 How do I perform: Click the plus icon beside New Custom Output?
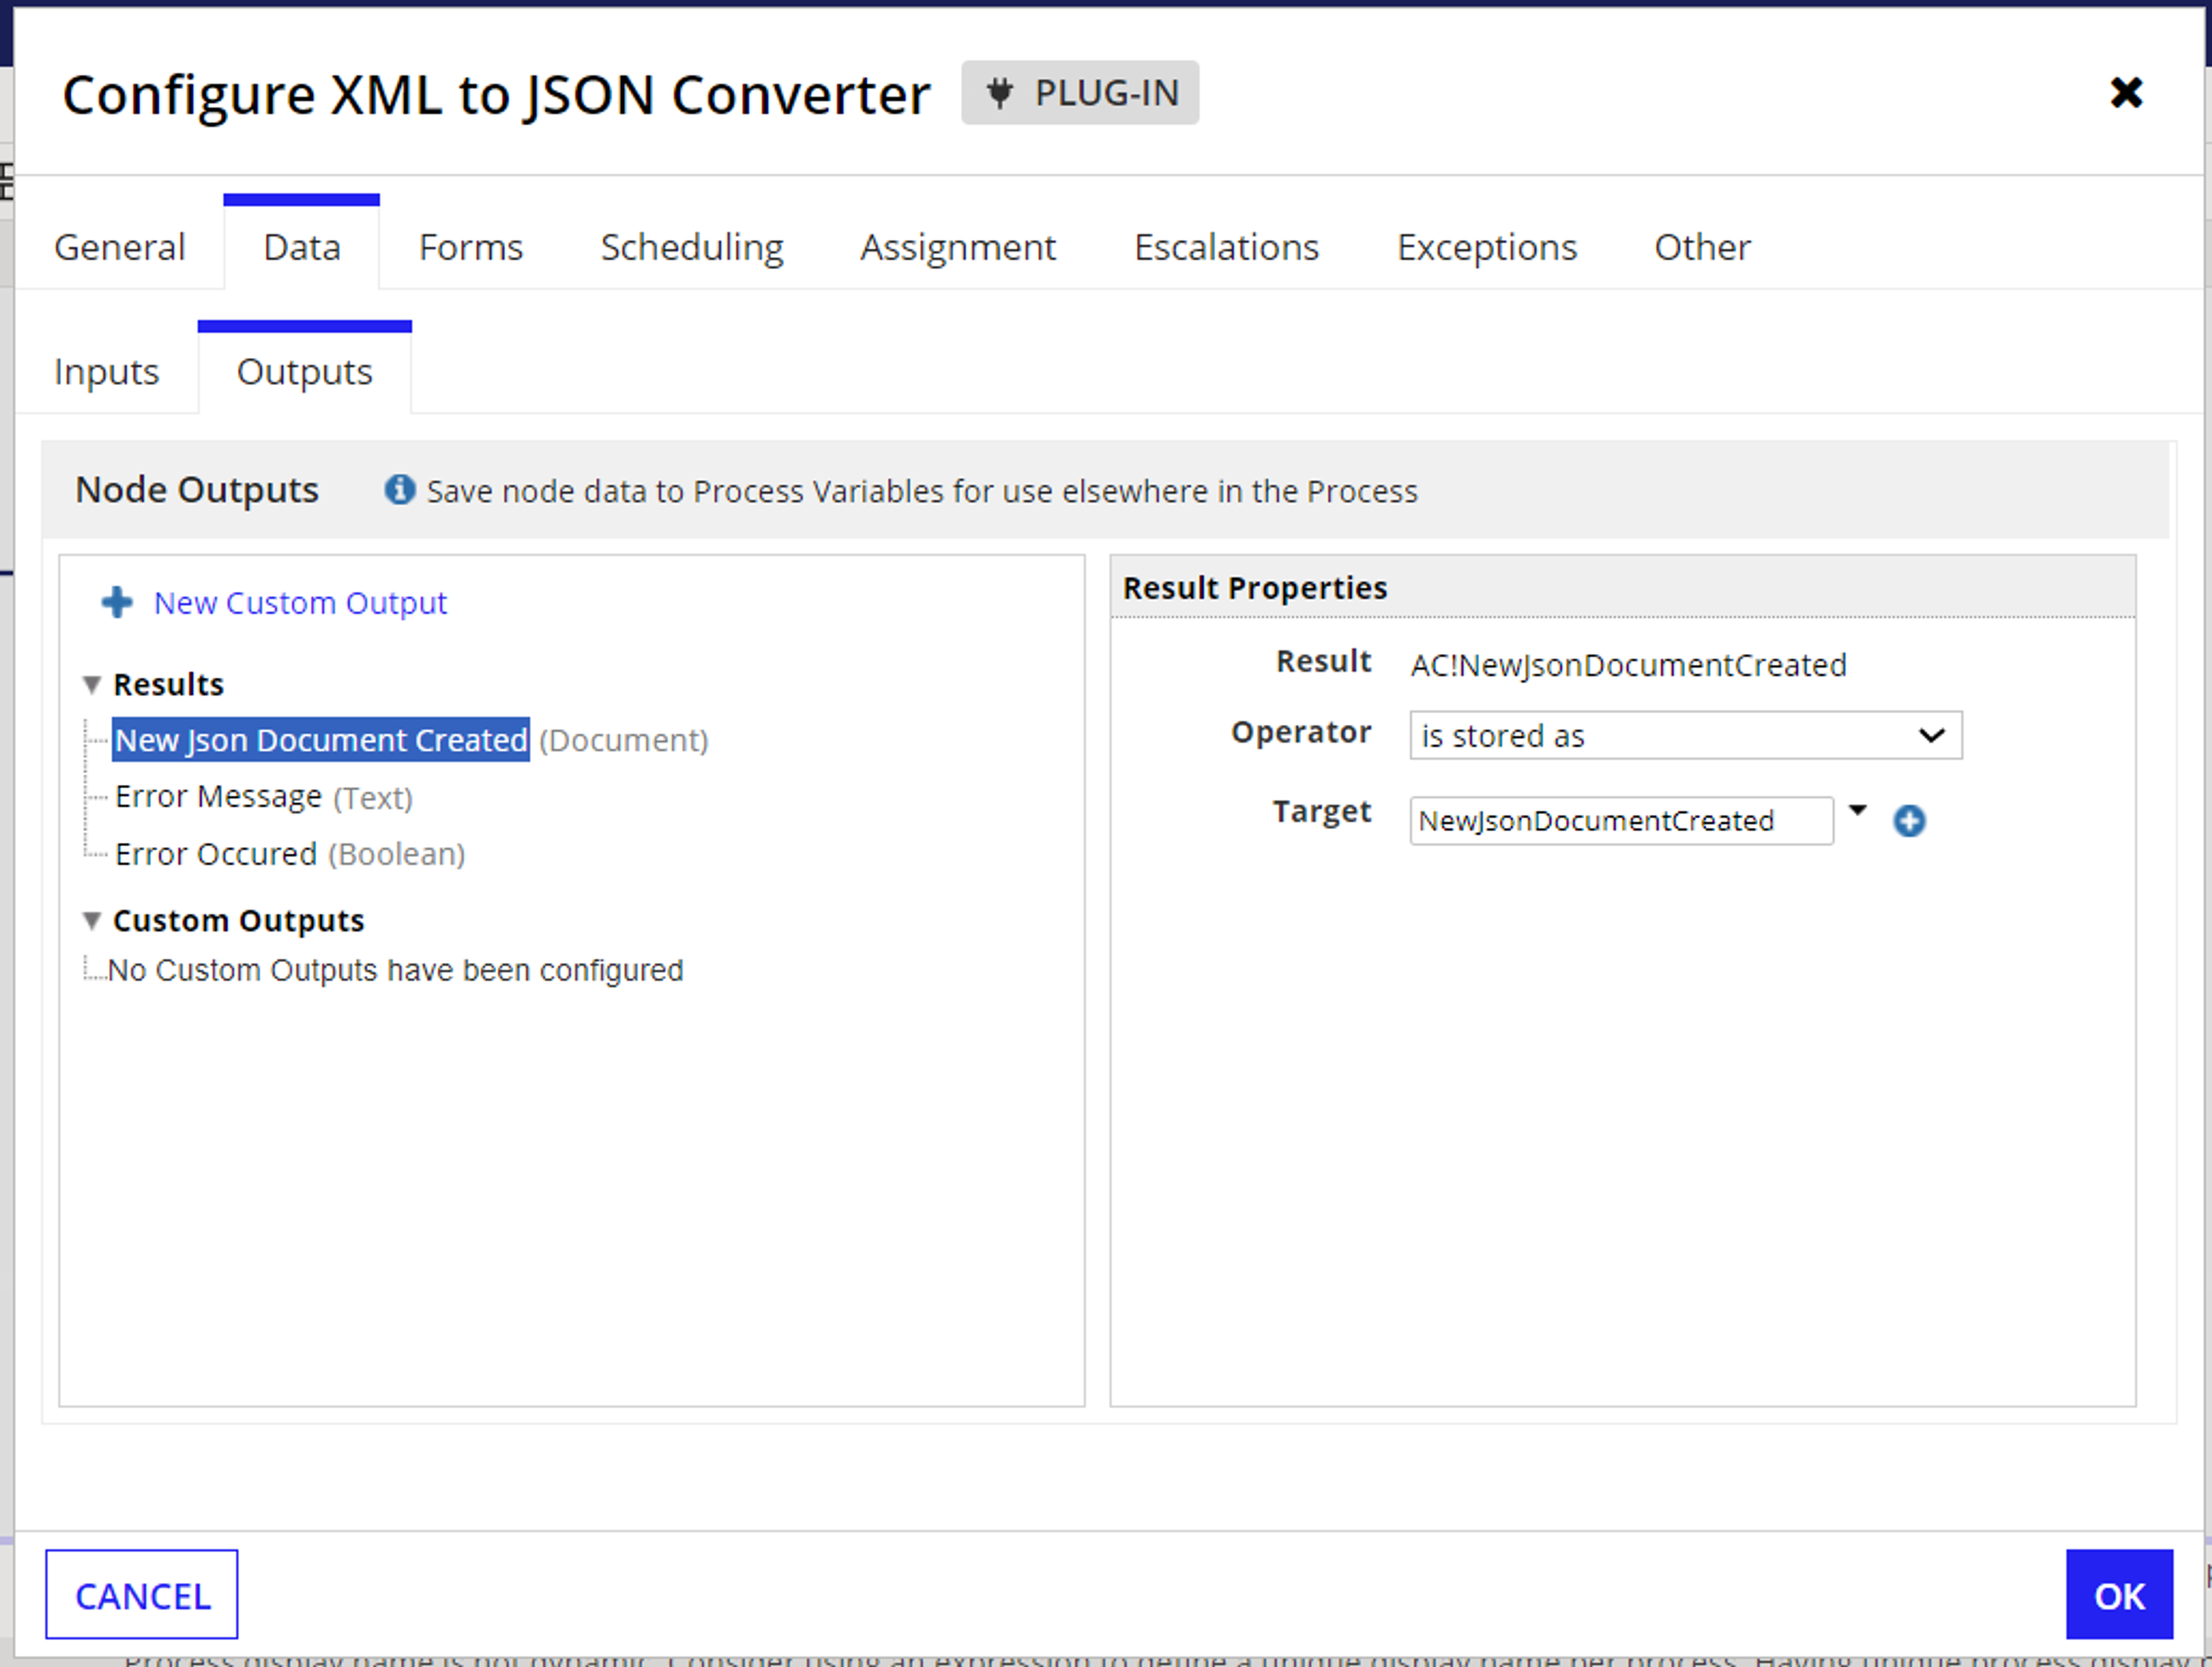coord(117,602)
